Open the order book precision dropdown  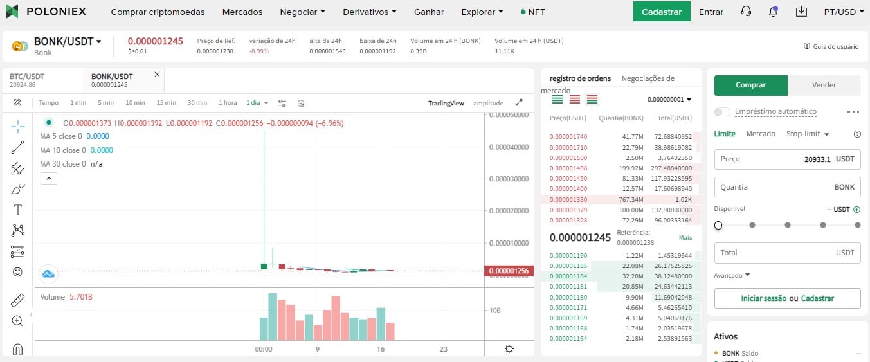tap(669, 100)
